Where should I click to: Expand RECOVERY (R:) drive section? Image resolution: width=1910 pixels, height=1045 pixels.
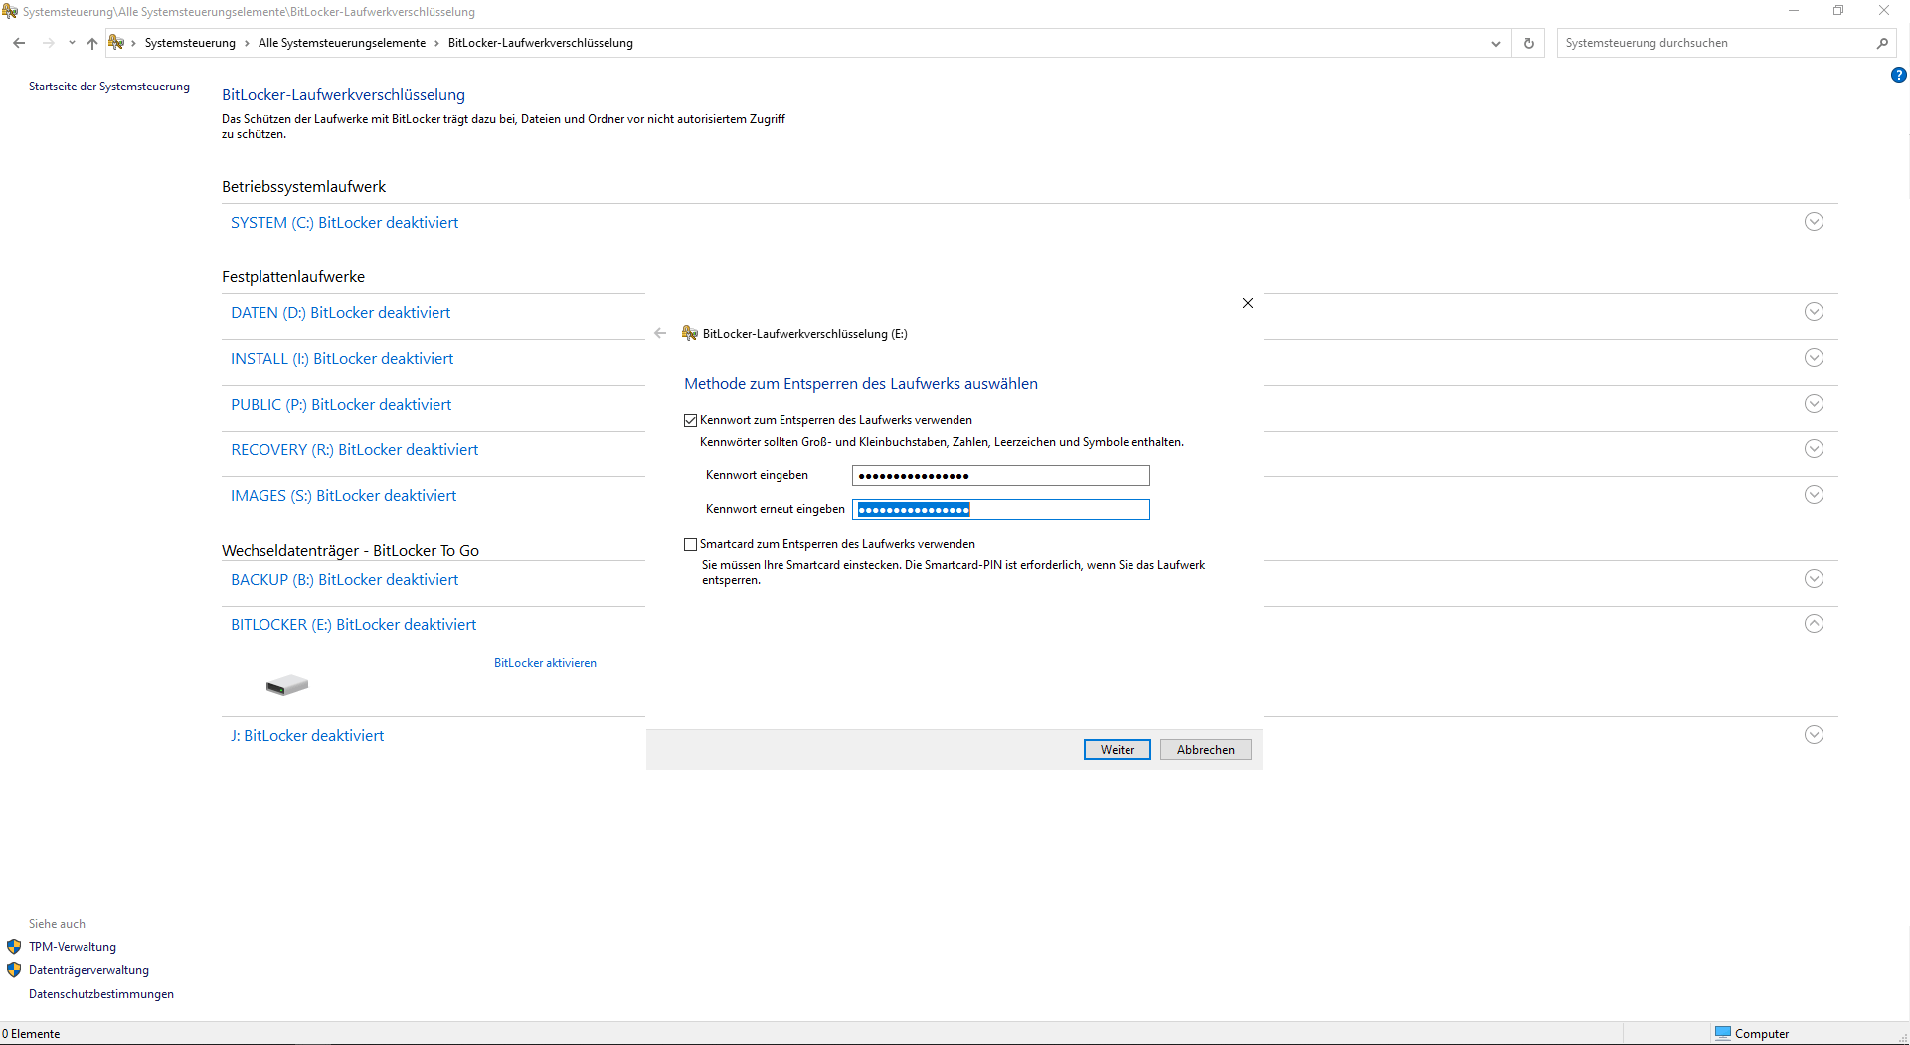[x=1814, y=449]
